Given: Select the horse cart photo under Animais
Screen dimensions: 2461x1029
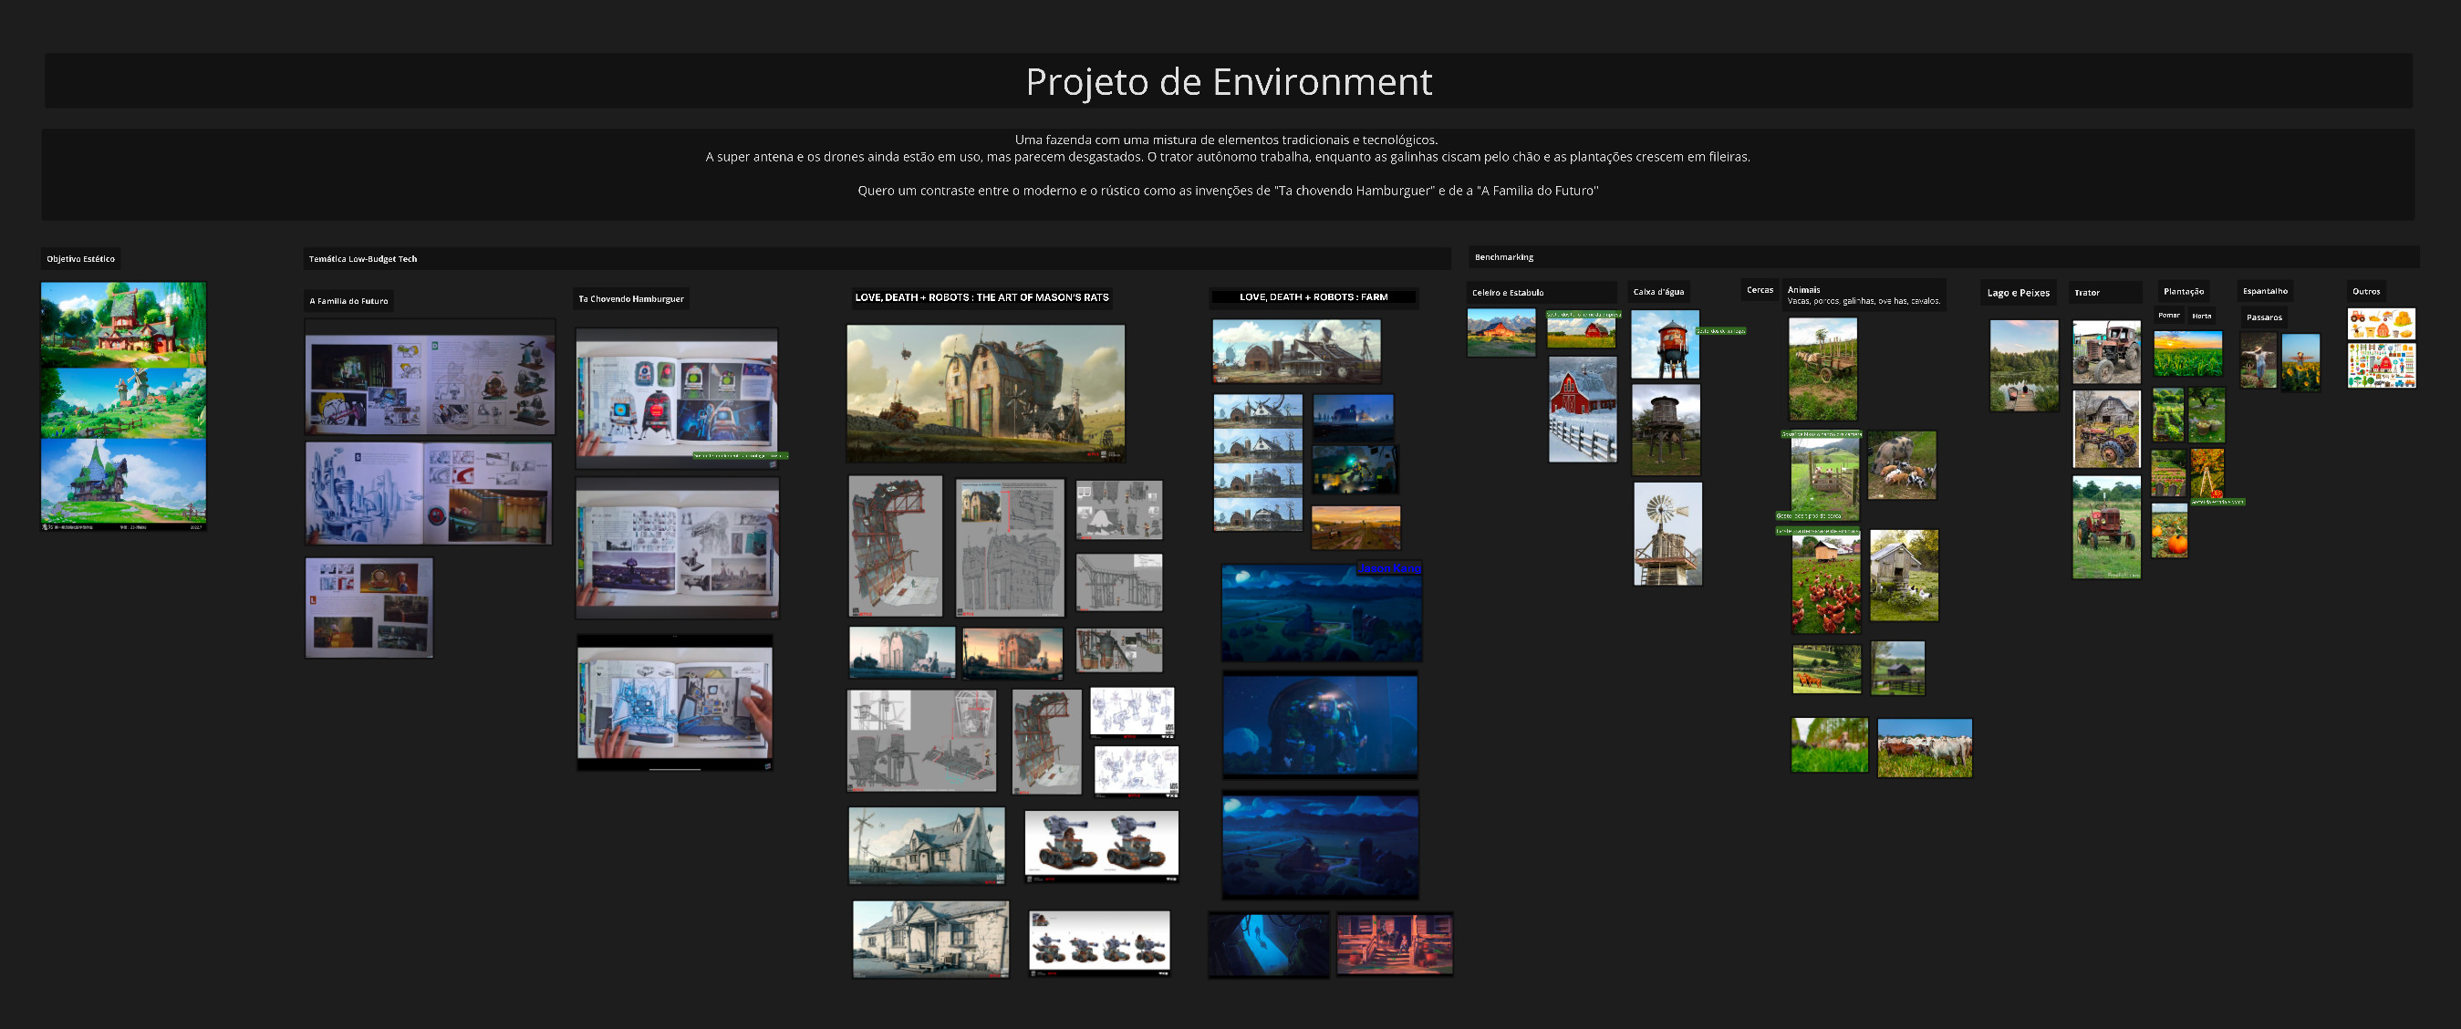Looking at the screenshot, I should (x=1822, y=369).
